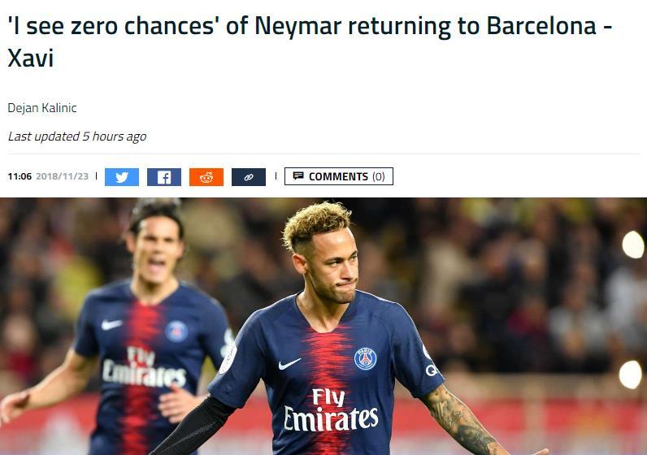Click the 11:06 publish time

click(x=20, y=176)
